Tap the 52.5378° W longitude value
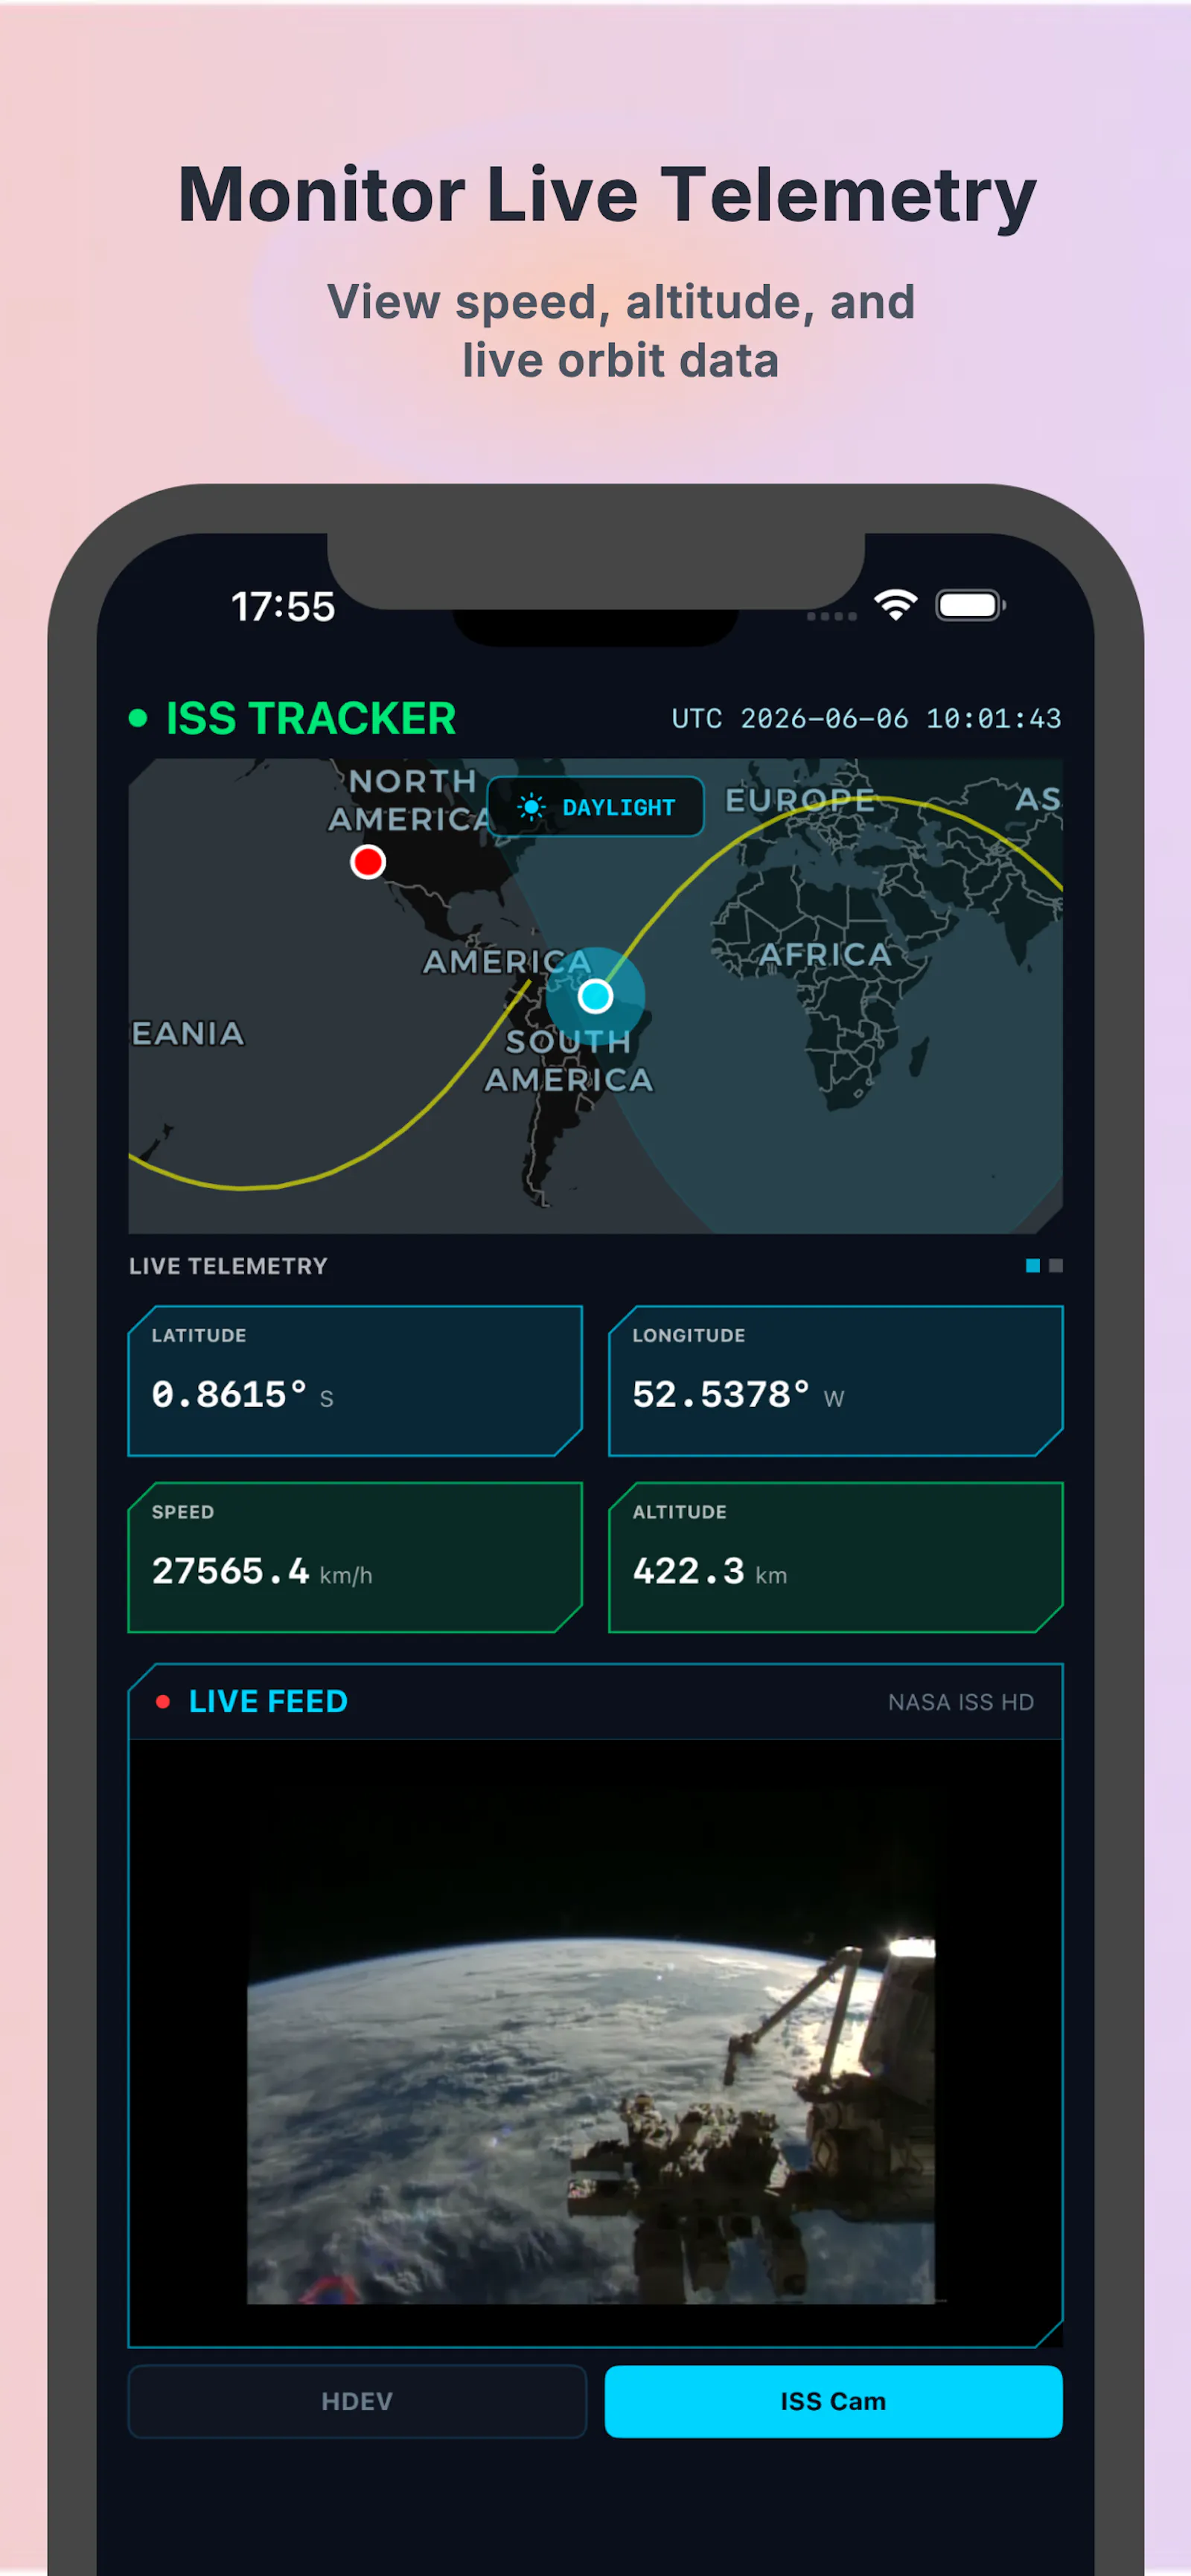Viewport: 1191px width, 2576px height. [739, 1394]
